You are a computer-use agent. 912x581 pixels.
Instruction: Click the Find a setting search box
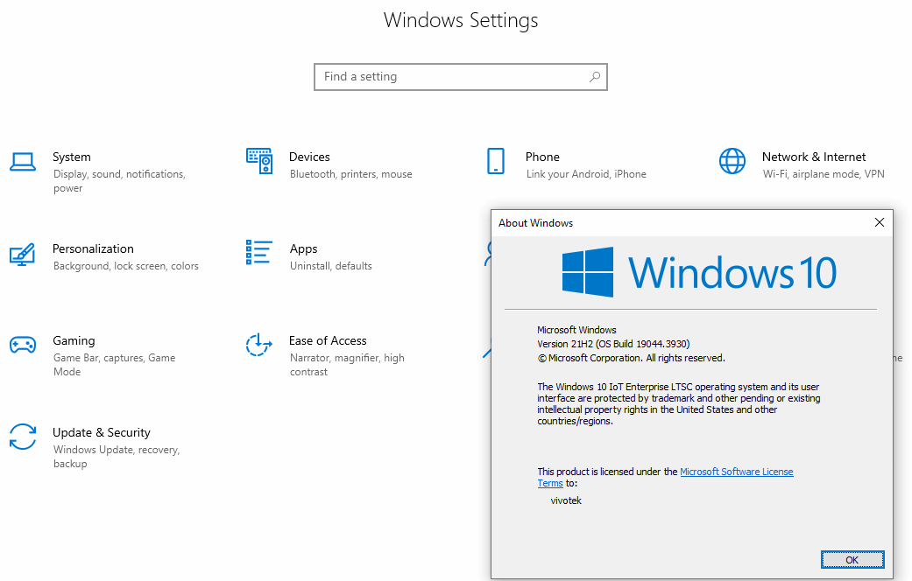461,77
